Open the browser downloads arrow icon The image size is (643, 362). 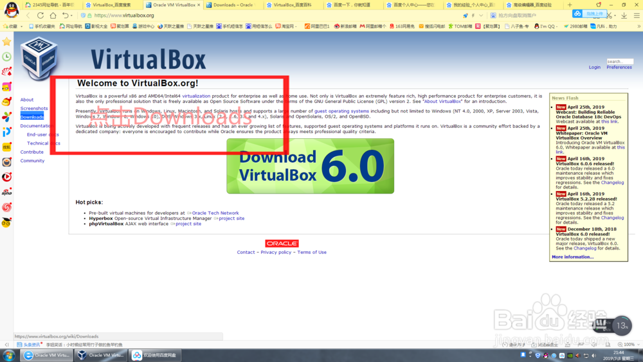[x=624, y=15]
